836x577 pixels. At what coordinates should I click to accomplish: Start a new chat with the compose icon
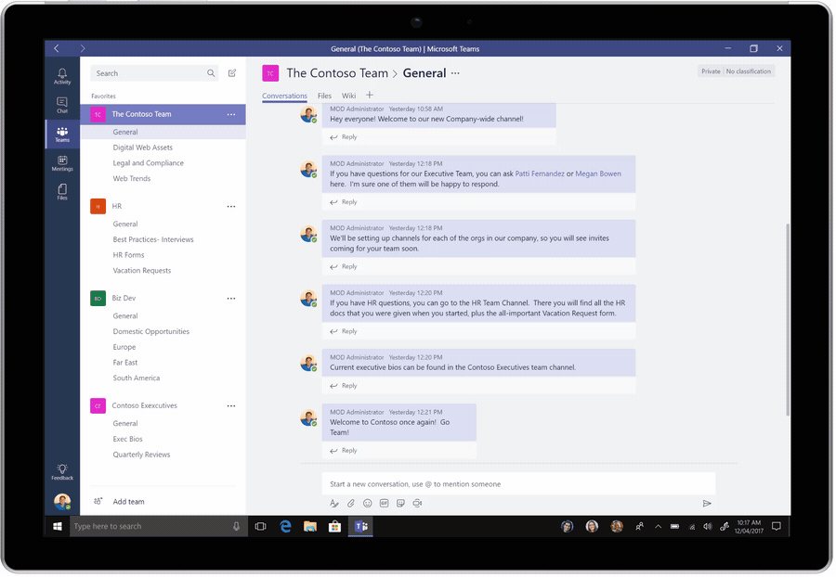(231, 72)
